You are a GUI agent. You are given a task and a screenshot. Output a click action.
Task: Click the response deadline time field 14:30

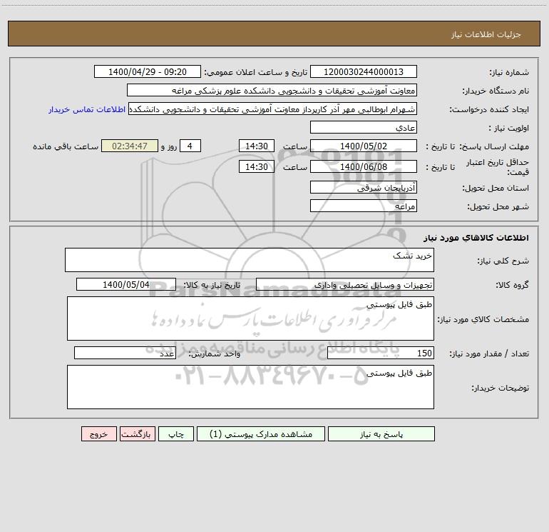256,146
